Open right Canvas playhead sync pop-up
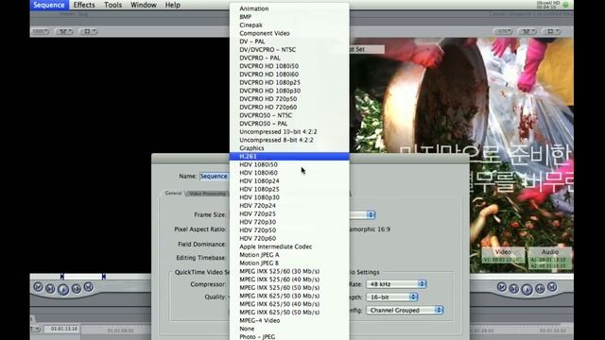Screen dimensions: 605x340 click(527, 31)
